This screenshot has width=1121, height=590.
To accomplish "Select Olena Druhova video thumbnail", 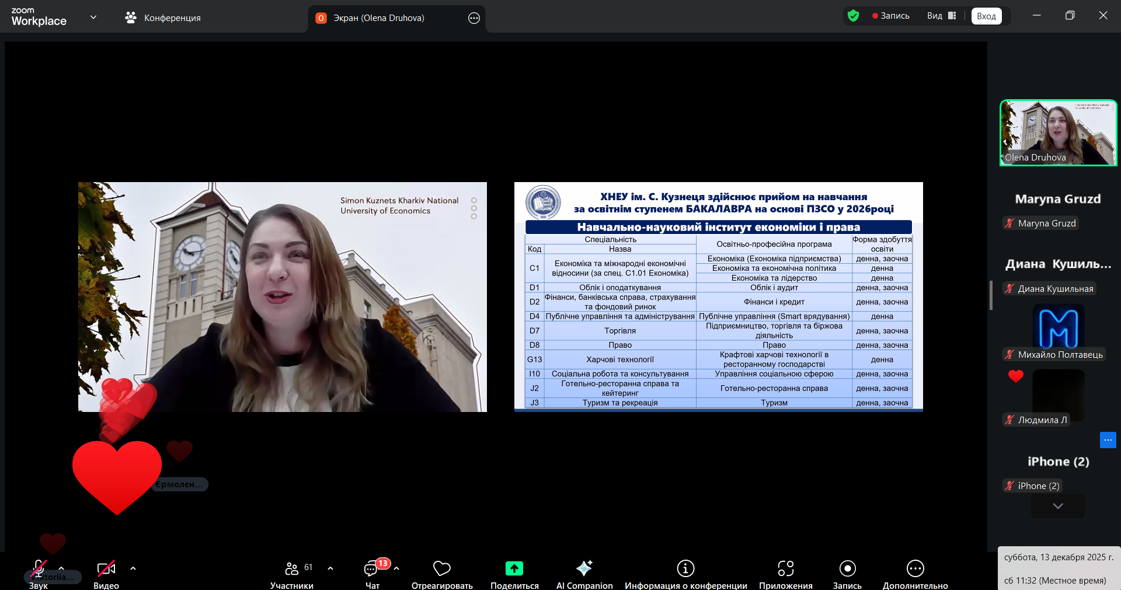I will coord(1058,133).
